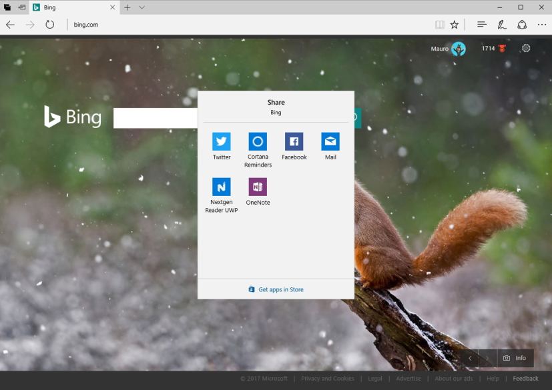Open the Bing settings gear
This screenshot has width=552, height=390.
526,48
